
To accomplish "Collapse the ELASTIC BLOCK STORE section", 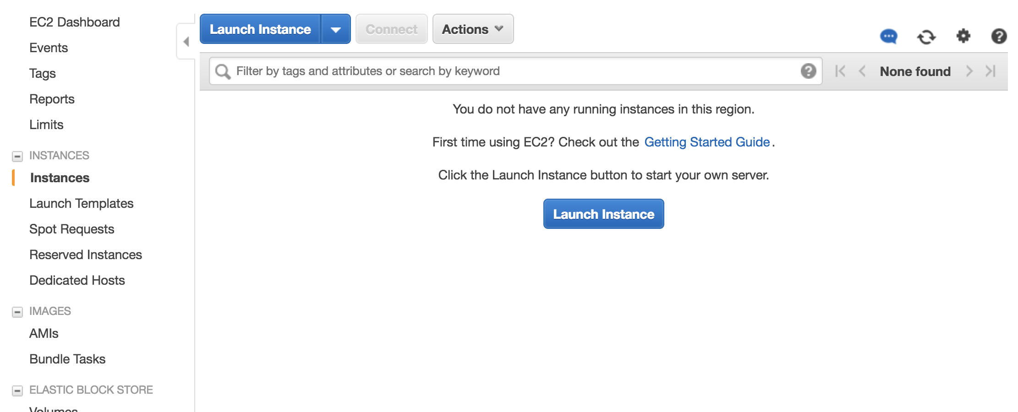I will pyautogui.click(x=17, y=390).
